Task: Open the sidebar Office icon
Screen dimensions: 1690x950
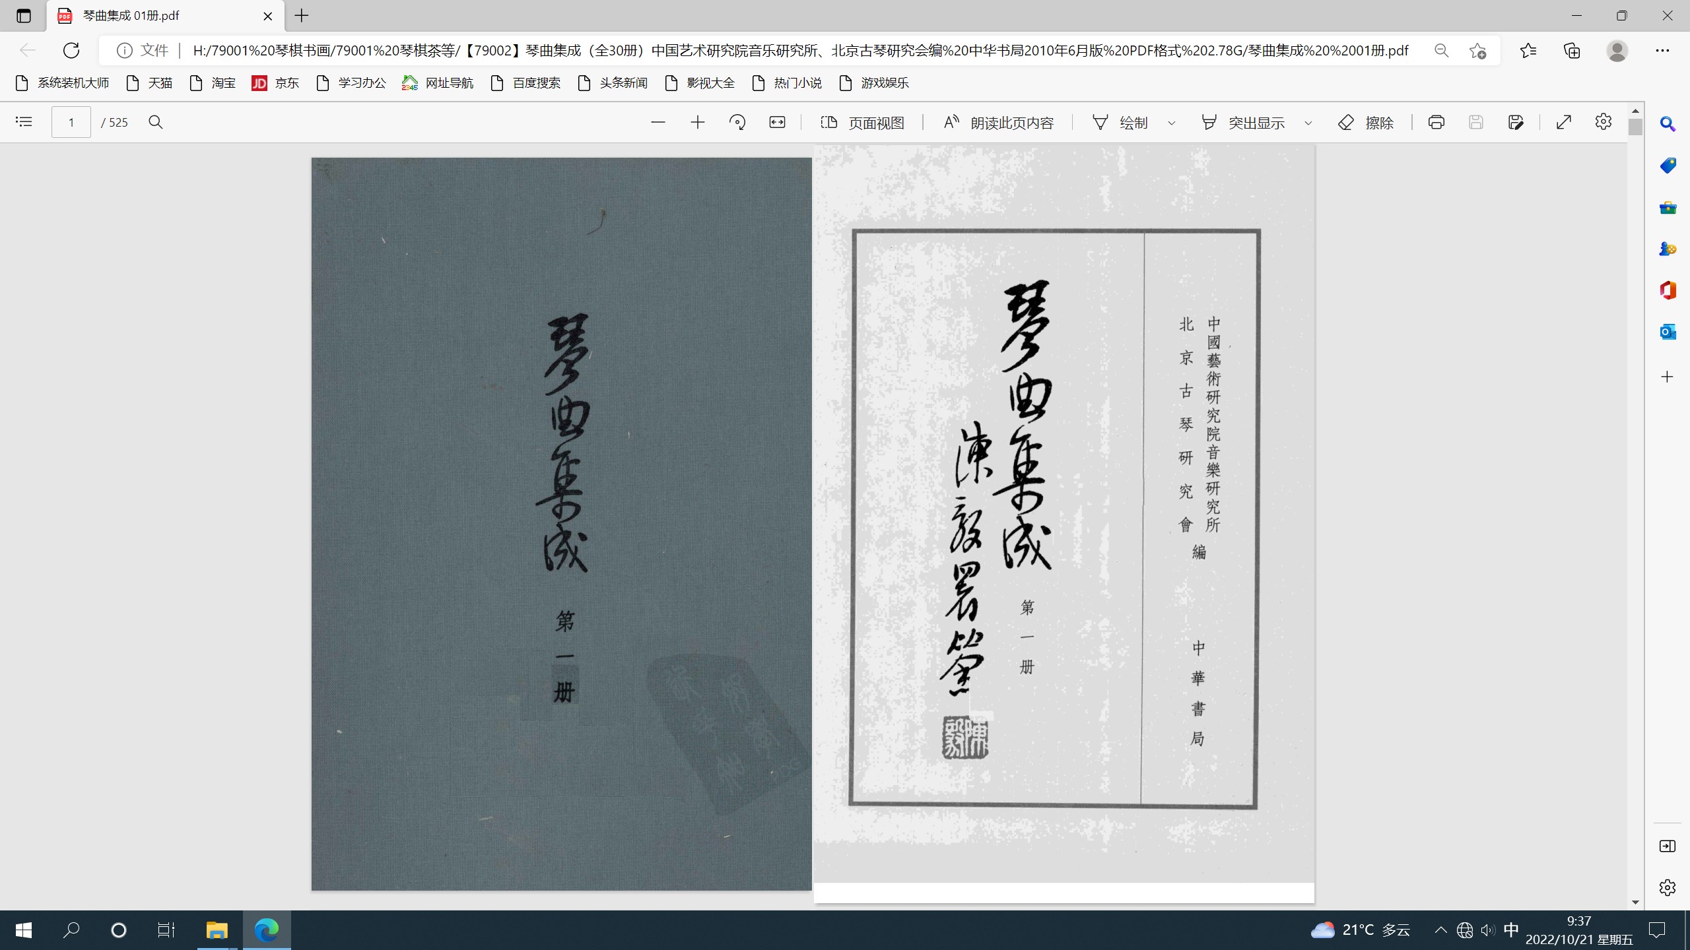Action: (x=1668, y=290)
